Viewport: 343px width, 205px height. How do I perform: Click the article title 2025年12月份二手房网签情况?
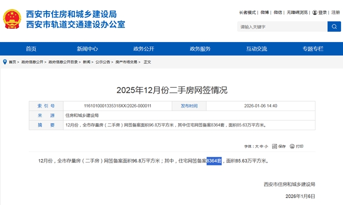pos(172,90)
